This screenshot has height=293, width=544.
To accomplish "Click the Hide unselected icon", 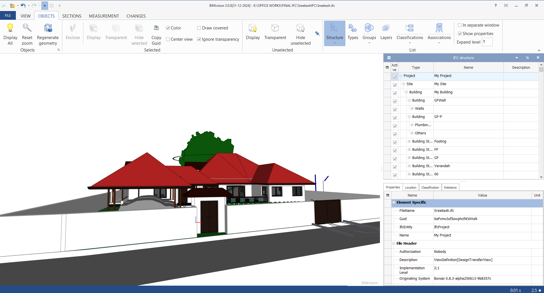I will pos(301,28).
